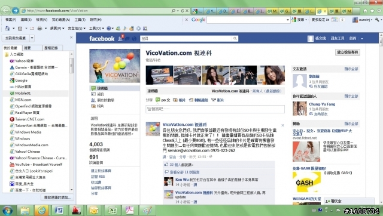
Task: Click the Facebook notifications globe icon
Action: [134, 38]
